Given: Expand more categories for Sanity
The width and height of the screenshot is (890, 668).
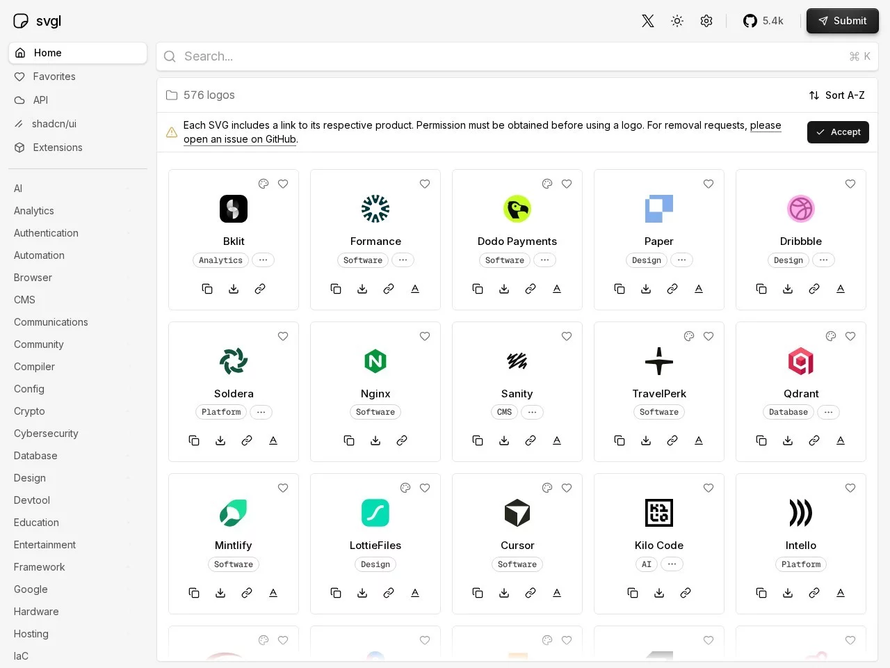Looking at the screenshot, I should 532,412.
